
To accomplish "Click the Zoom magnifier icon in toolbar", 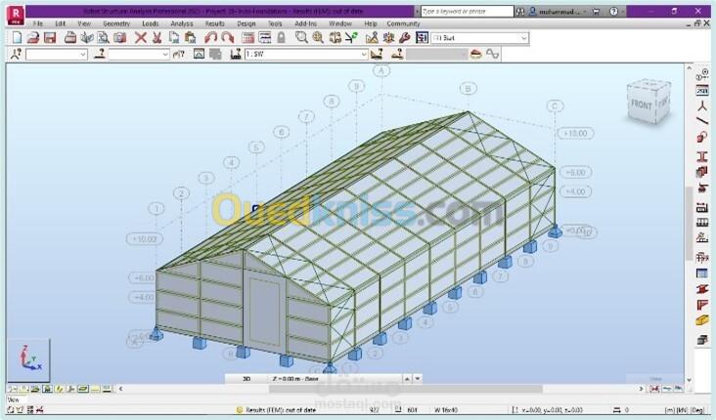I will (x=301, y=38).
